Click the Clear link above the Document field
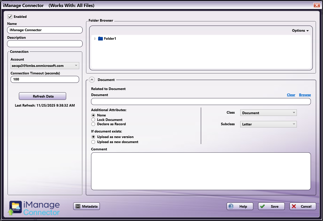This screenshot has height=221, width=323. [x=291, y=95]
